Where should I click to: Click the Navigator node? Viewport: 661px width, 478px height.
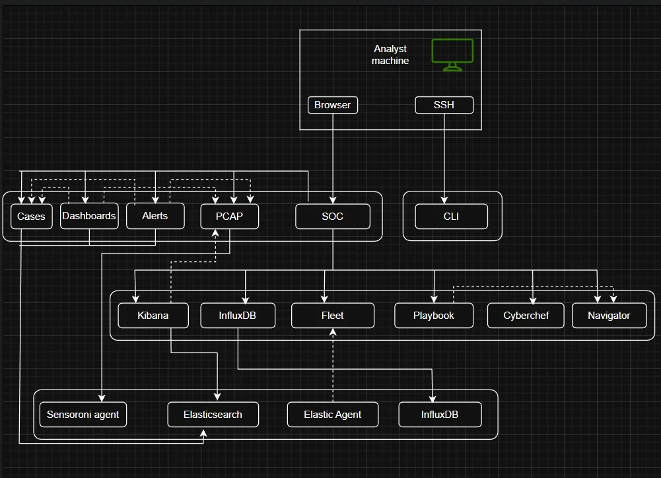[609, 316]
